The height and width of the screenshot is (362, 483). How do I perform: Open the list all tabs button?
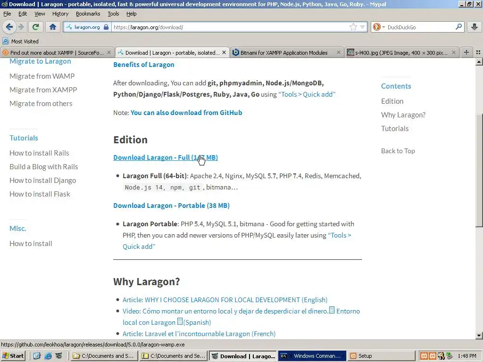pos(478,53)
